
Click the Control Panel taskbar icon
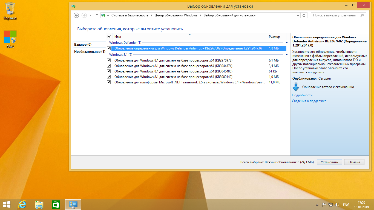pyautogui.click(x=73, y=204)
